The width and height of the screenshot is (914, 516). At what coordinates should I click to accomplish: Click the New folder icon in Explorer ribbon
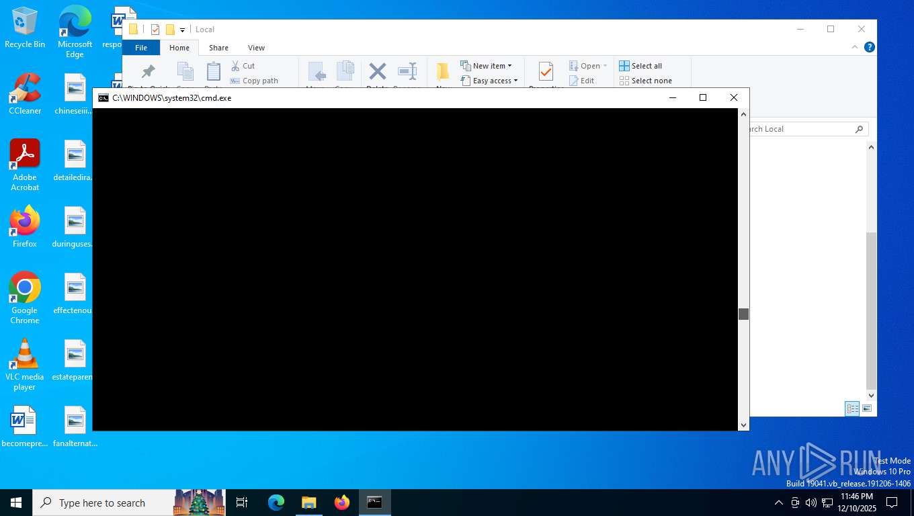(x=443, y=73)
